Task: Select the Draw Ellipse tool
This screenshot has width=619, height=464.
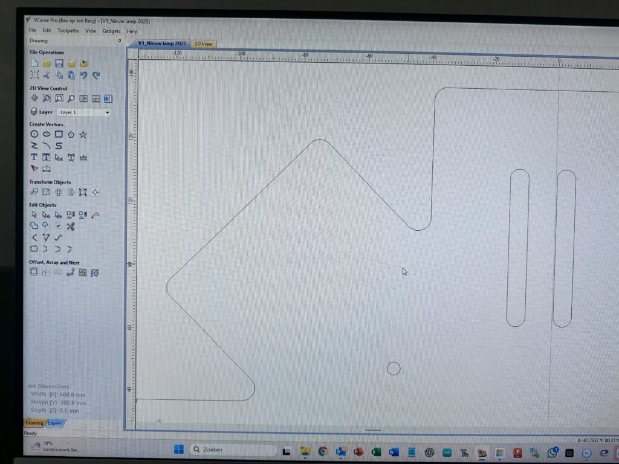Action: coord(47,135)
